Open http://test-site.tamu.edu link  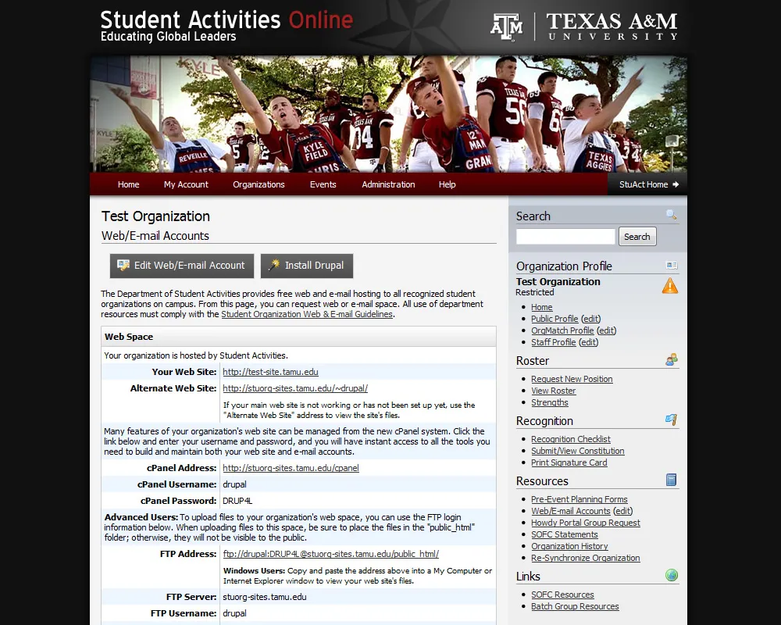coord(270,372)
